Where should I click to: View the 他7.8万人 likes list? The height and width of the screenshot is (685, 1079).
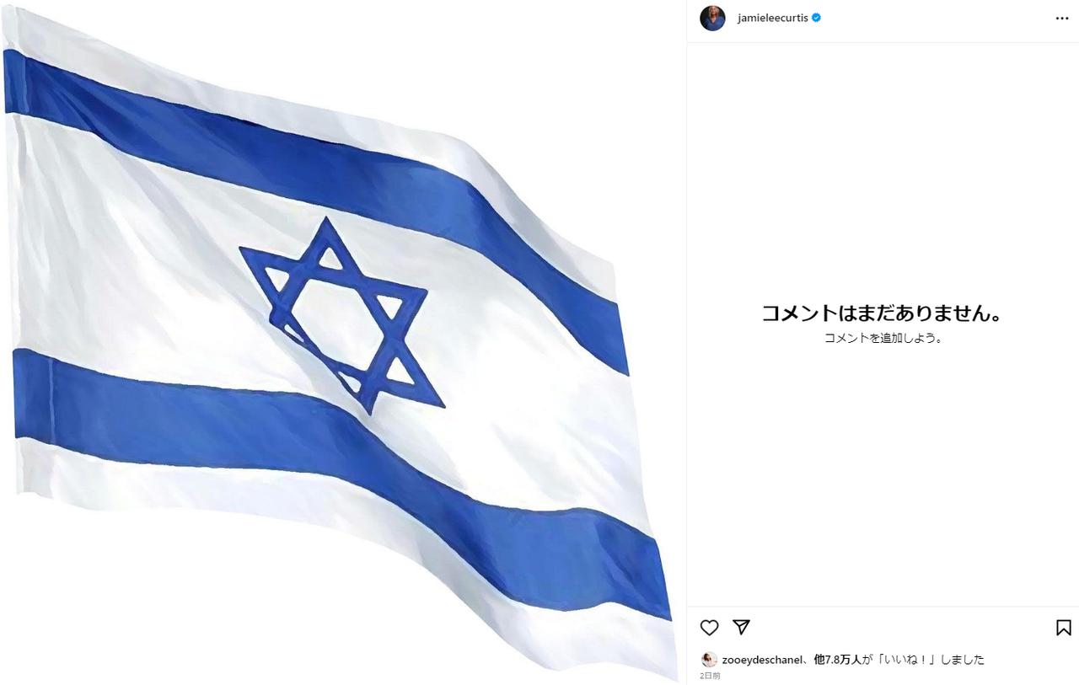(x=838, y=660)
